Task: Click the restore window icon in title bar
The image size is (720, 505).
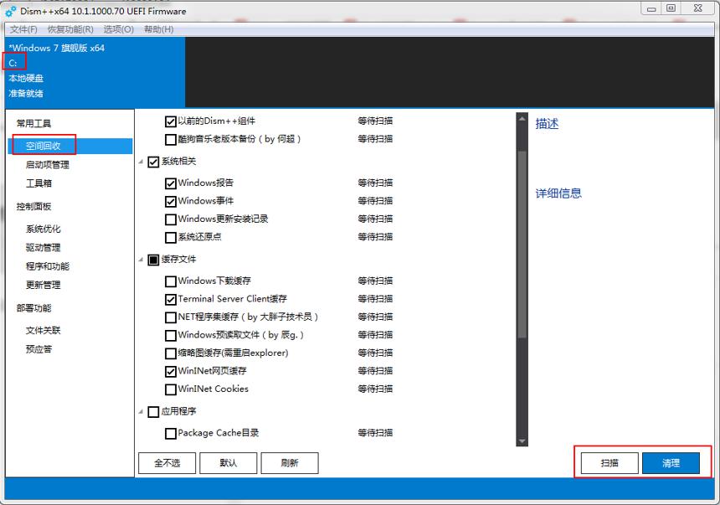Action: click(x=671, y=8)
